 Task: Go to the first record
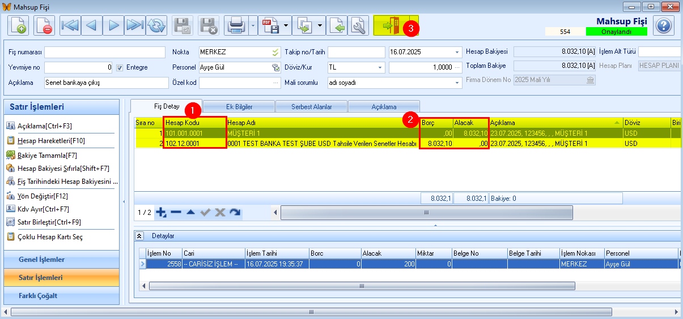pyautogui.click(x=70, y=25)
